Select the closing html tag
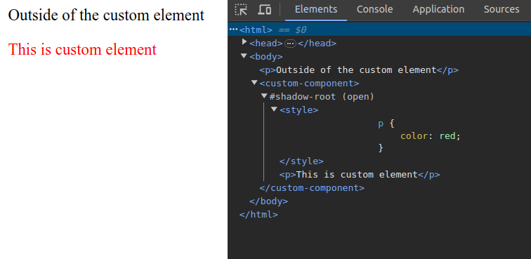The height and width of the screenshot is (259, 531). pos(258,215)
